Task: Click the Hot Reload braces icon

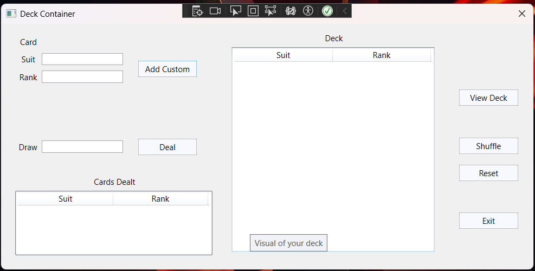Action: tap(291, 11)
